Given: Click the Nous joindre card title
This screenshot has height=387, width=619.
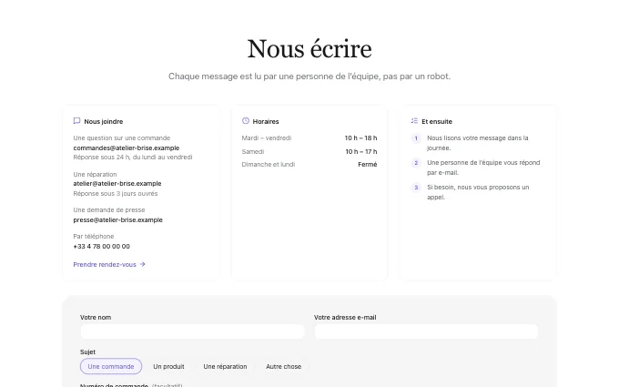Looking at the screenshot, I should coord(104,122).
